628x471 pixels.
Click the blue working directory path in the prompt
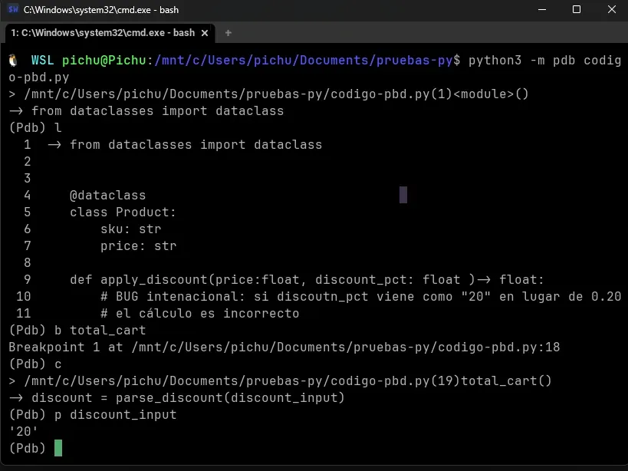[x=304, y=60]
